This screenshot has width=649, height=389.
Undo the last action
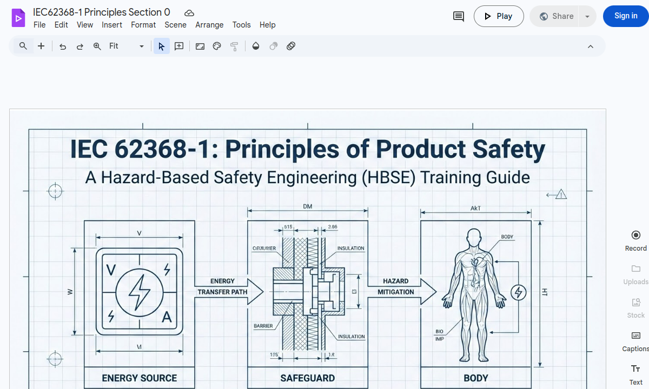[63, 46]
